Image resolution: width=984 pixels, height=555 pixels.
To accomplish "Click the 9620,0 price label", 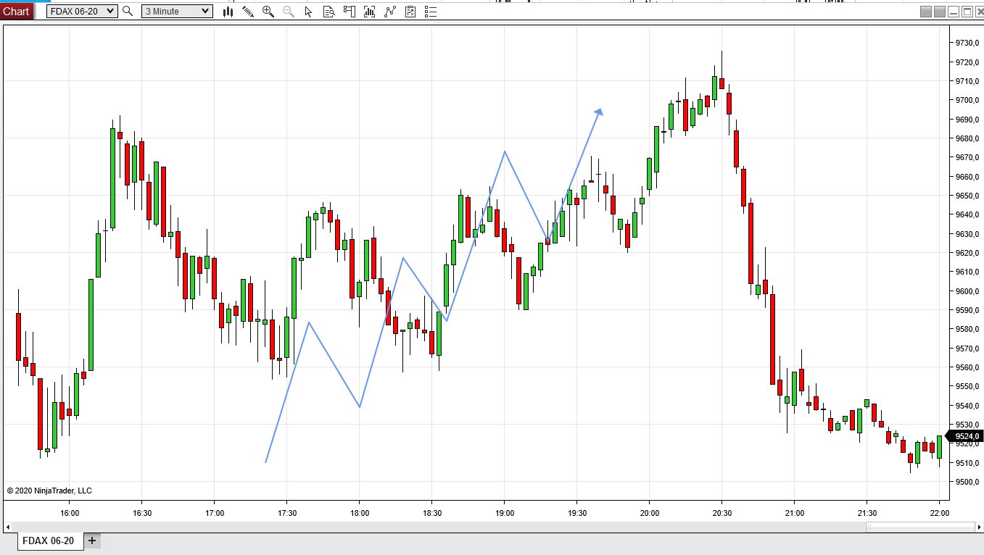I will coord(967,253).
